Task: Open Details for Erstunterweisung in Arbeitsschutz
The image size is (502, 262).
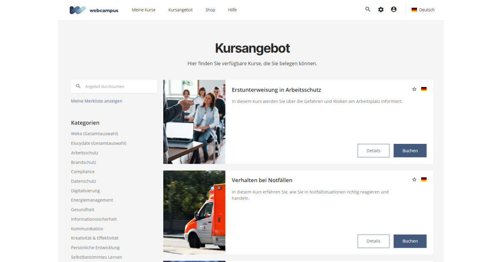Action: point(373,151)
